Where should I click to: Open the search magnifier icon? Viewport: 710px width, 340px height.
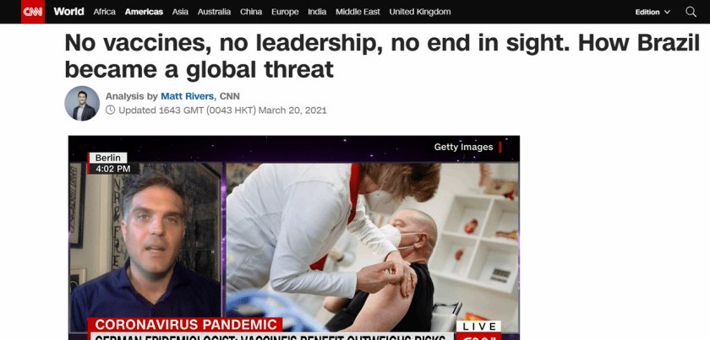point(691,12)
